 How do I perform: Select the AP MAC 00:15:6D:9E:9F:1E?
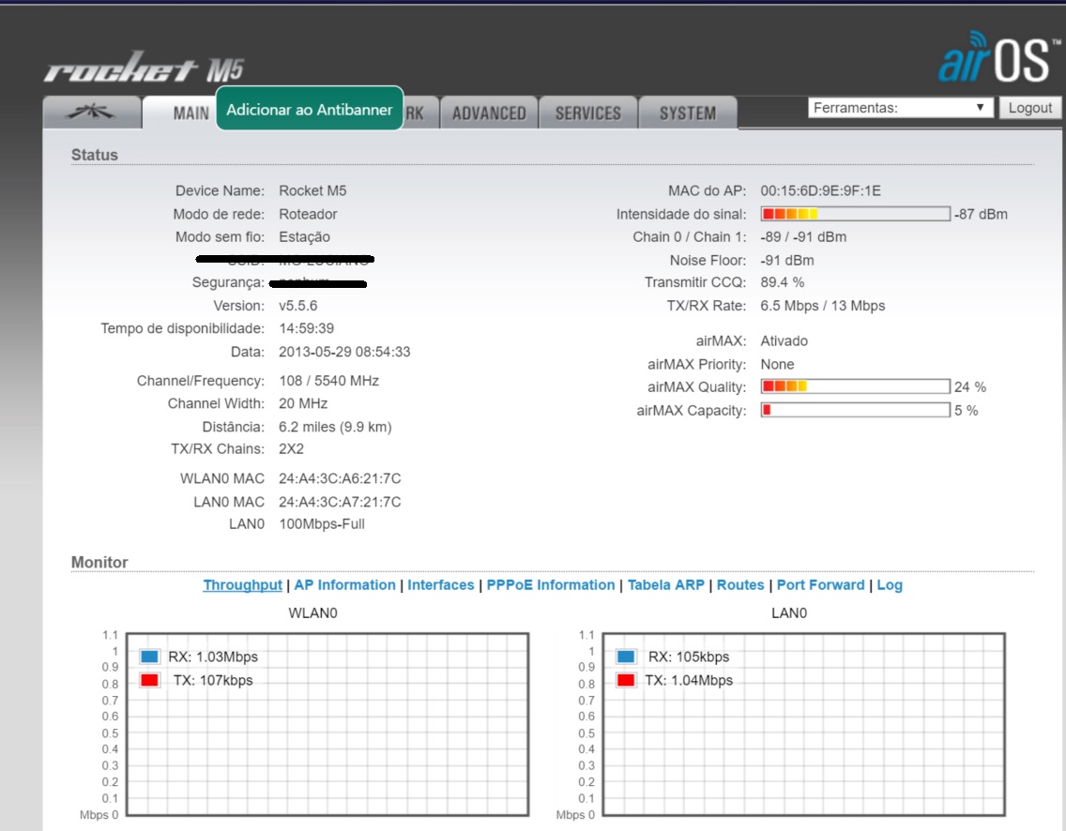pyautogui.click(x=820, y=191)
